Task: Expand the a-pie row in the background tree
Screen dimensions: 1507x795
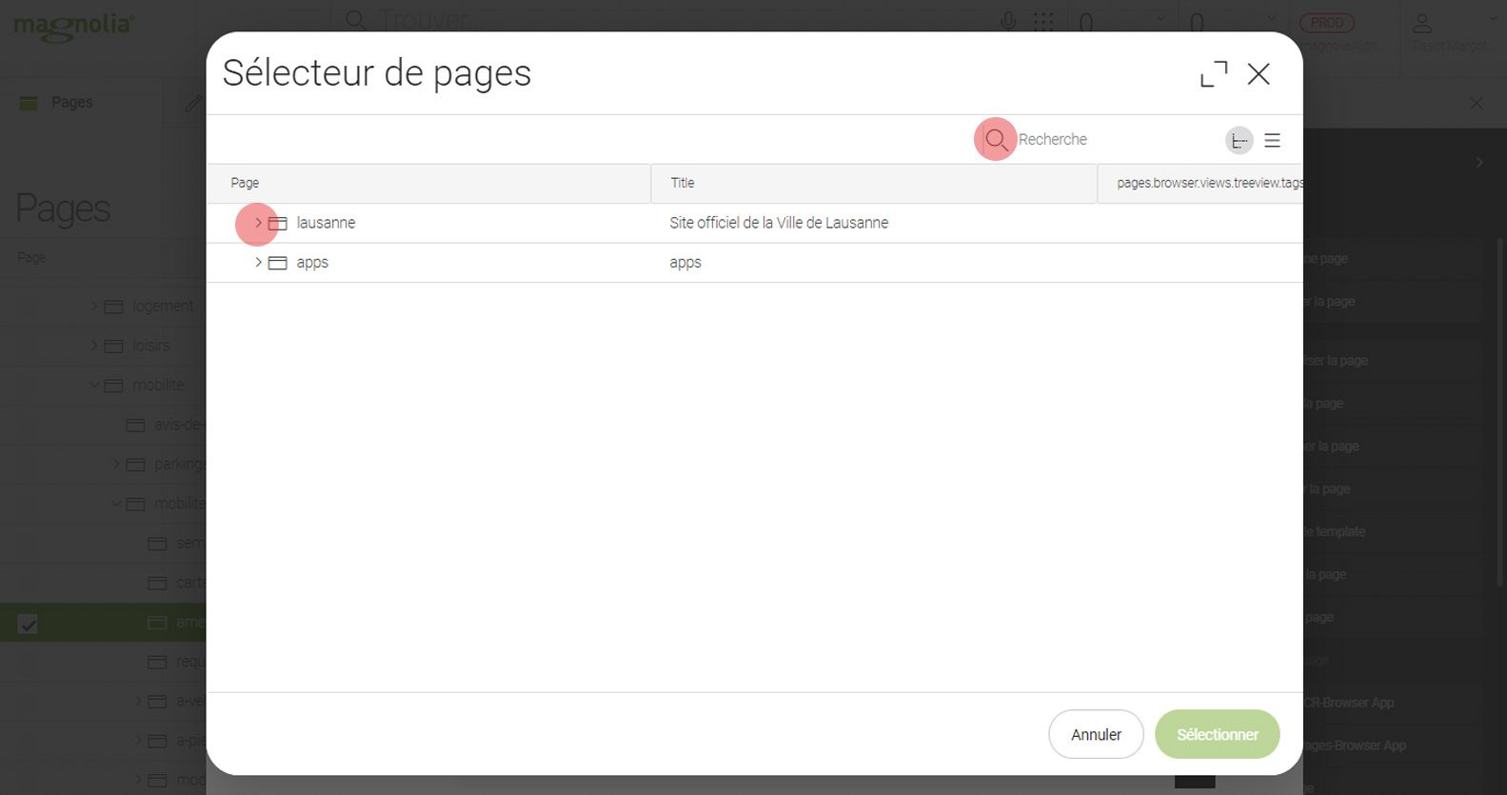Action: pyautogui.click(x=138, y=741)
